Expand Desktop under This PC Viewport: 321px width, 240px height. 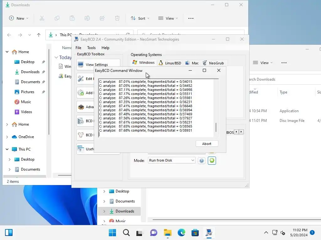tap(10, 159)
